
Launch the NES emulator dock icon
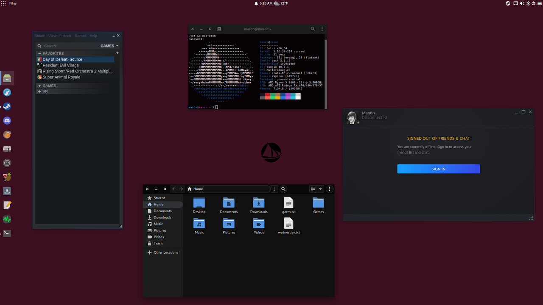coord(7,149)
